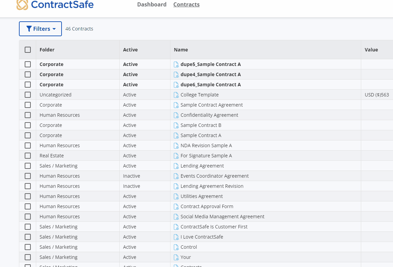Sort by the Name column header
Screen dimensions: 393x267
181,50
